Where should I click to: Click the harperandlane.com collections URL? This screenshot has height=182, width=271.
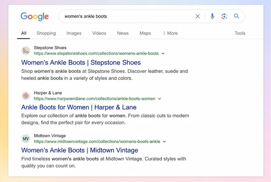pos(94,99)
